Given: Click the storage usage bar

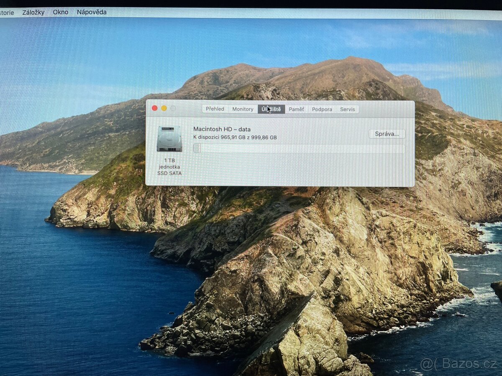Looking at the screenshot, I should coord(298,147).
